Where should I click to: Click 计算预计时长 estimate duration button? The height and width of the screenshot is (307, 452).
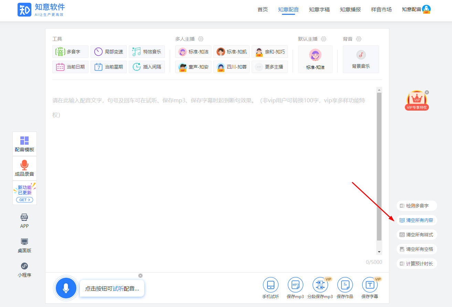(x=417, y=264)
